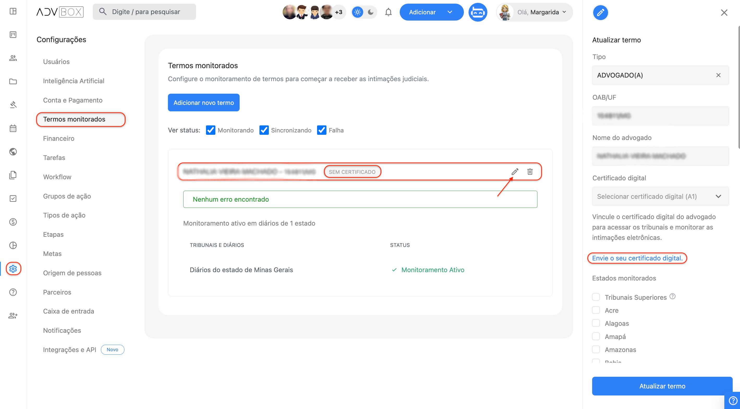Image resolution: width=740 pixels, height=409 pixels.
Task: Open the gavel icon in left sidebar
Action: point(13,105)
